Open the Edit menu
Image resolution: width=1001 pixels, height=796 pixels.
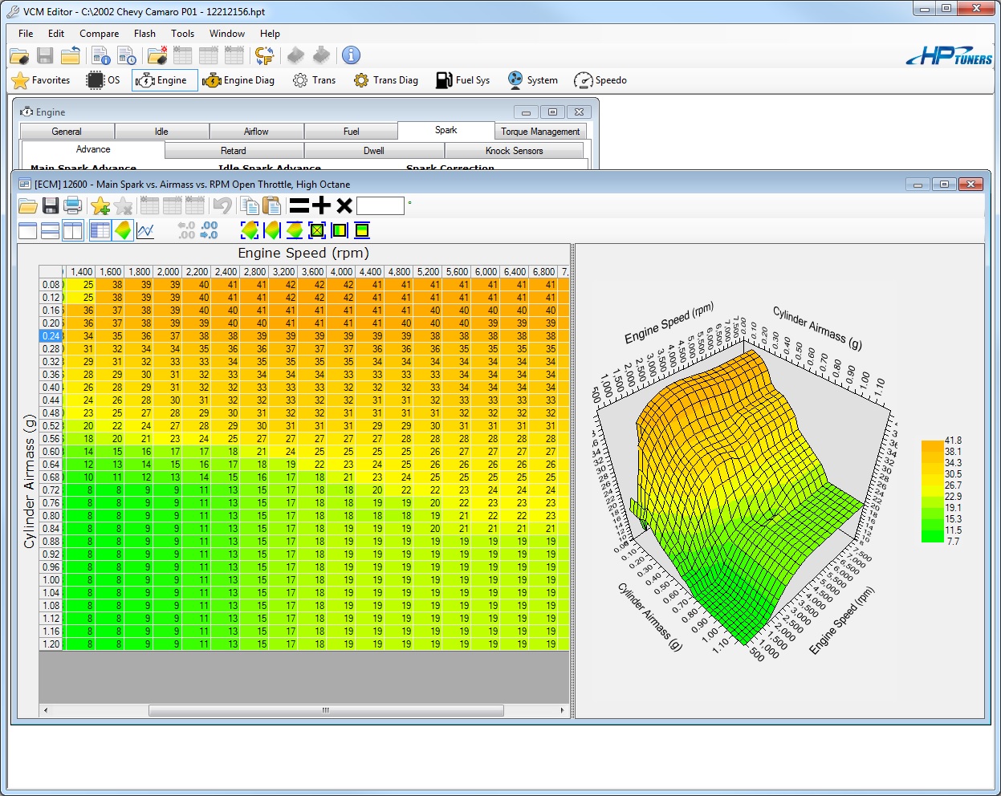[56, 34]
